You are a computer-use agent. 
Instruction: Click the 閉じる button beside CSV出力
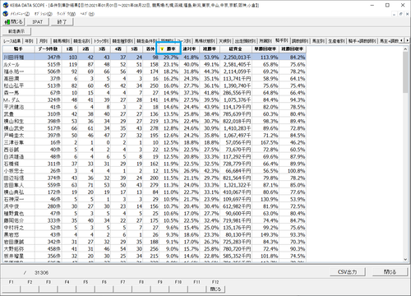[390, 272]
